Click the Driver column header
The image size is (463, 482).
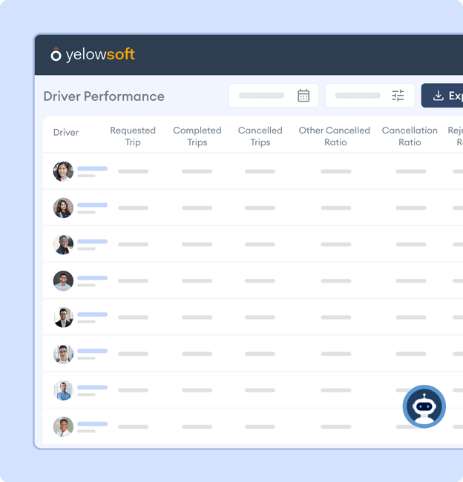click(x=66, y=133)
